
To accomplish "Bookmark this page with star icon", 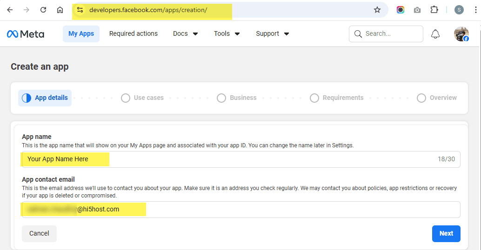I will tap(377, 10).
